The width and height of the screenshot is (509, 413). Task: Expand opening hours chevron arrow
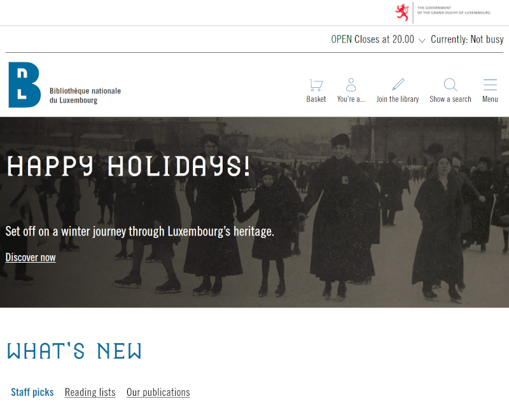[422, 40]
